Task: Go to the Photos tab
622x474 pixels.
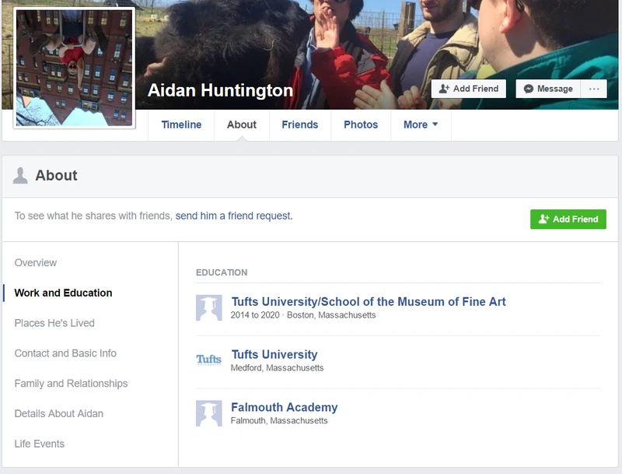Action: [x=361, y=125]
